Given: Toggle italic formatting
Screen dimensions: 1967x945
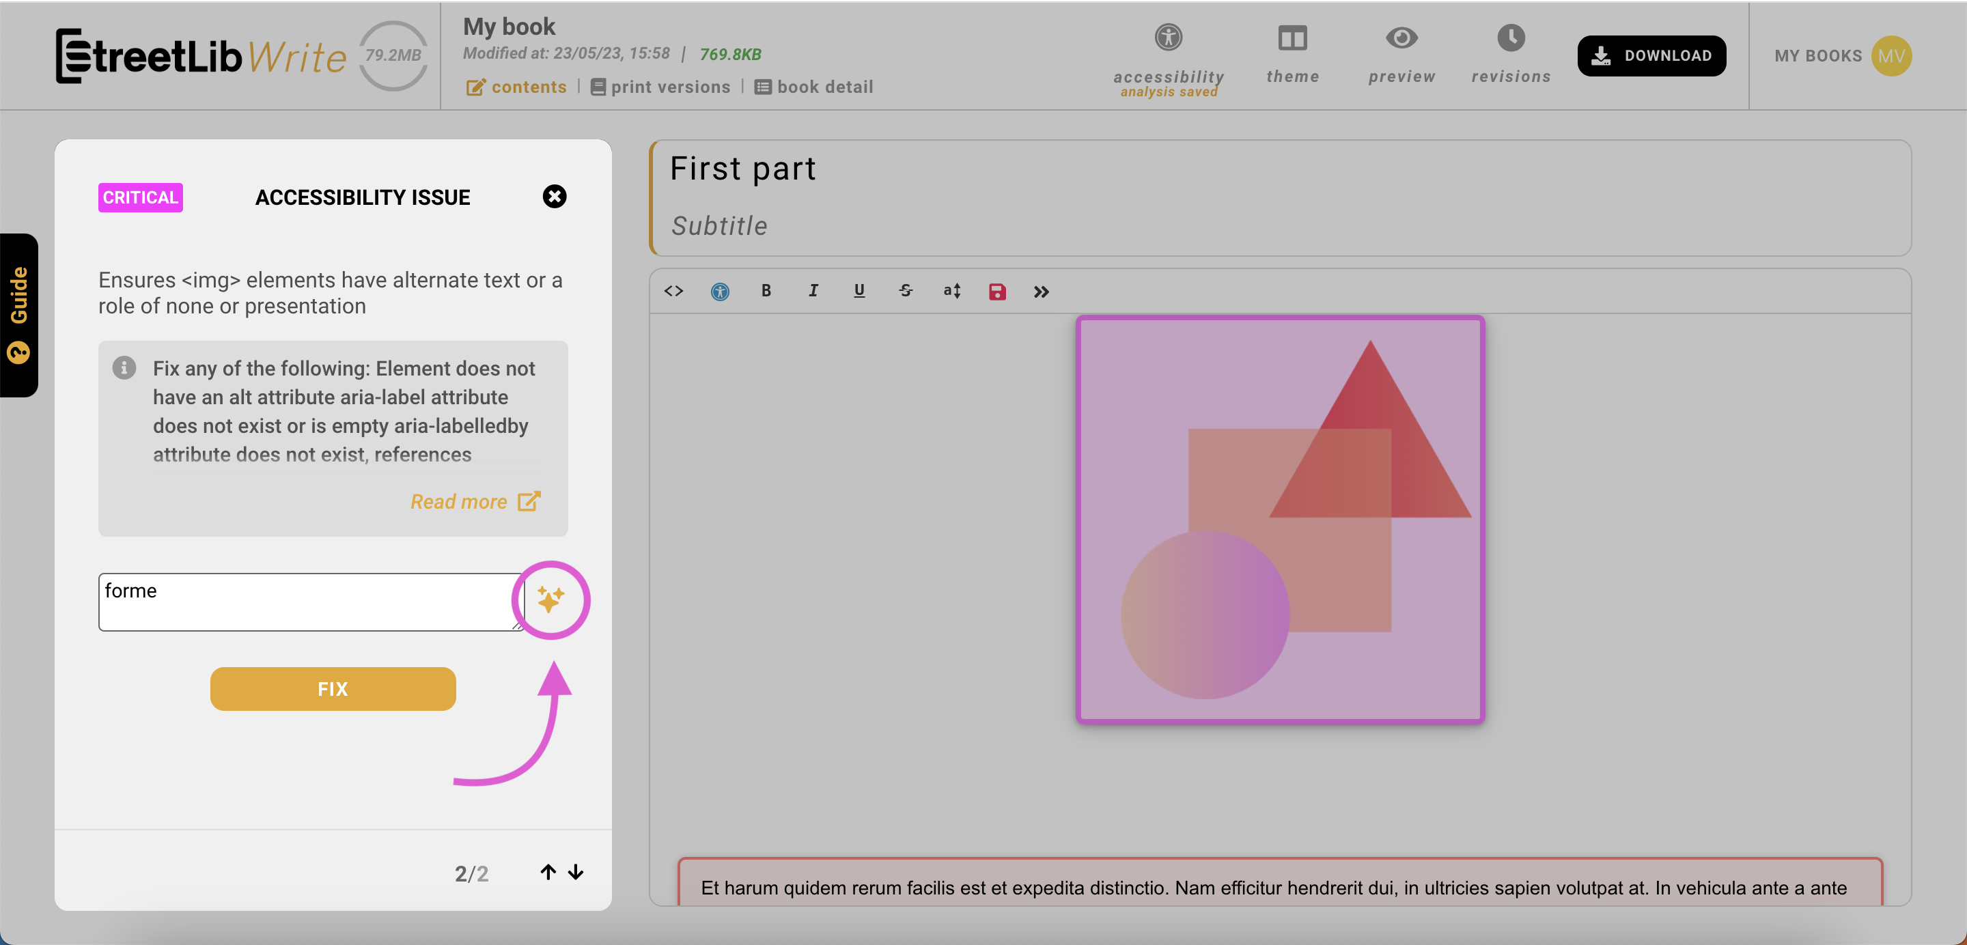Looking at the screenshot, I should coord(813,291).
